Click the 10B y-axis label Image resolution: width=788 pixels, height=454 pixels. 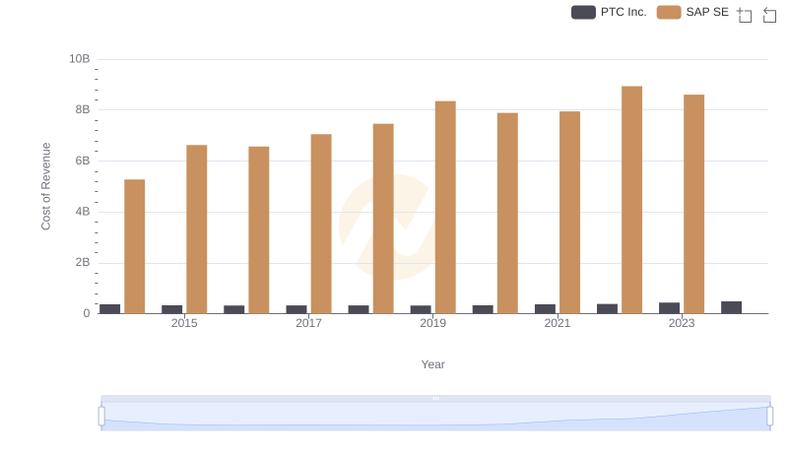coord(80,59)
